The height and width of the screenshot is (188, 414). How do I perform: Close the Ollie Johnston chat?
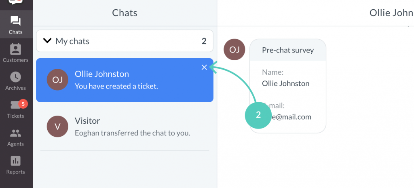tap(204, 68)
